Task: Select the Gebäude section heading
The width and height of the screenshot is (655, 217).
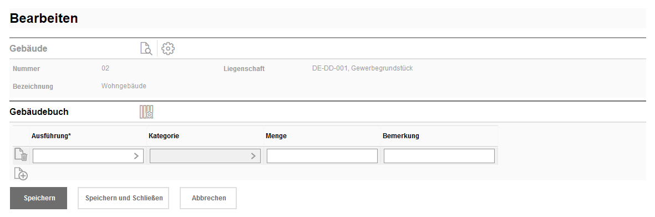Action: coord(28,48)
